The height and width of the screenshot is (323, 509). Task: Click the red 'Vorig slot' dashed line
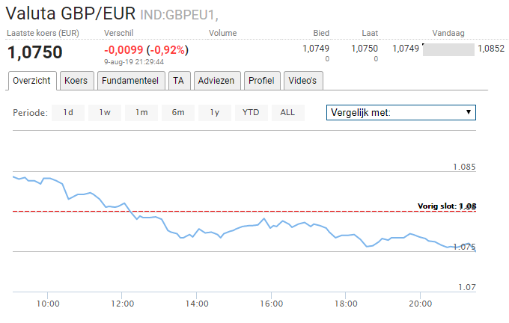click(x=225, y=212)
